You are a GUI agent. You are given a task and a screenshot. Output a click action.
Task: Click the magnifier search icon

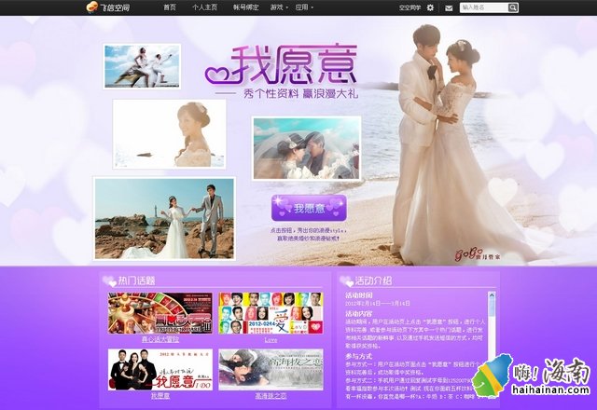pyautogui.click(x=513, y=7)
